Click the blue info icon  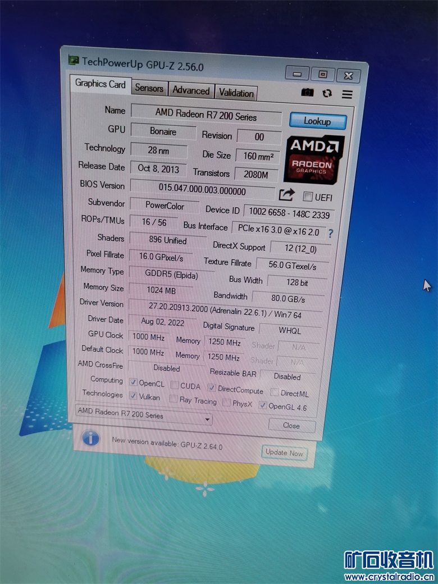[x=91, y=438]
